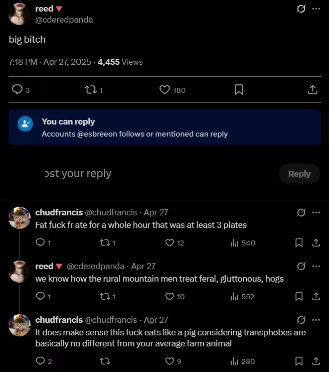Open the view count of the 552-view reply
Viewport: 329px width, 372px height.
point(243,297)
